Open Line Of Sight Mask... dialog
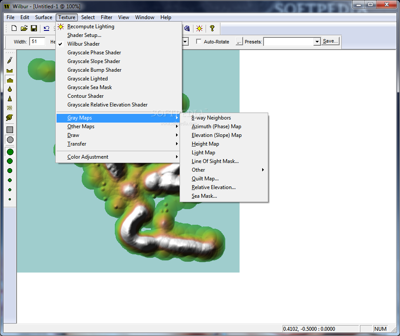 (x=224, y=161)
